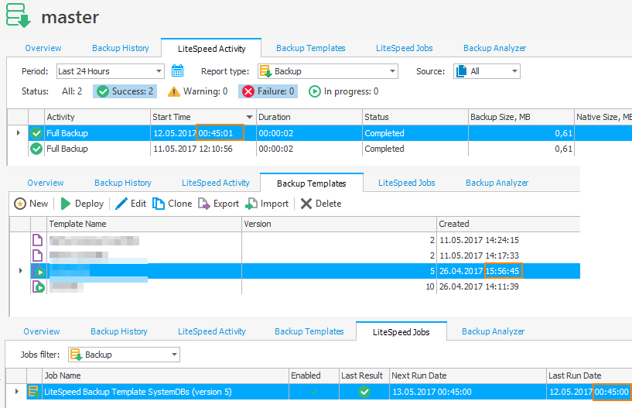Open middle panel LiteSpeed Jobs tab
Screen dimensions: 632x408
(407, 183)
